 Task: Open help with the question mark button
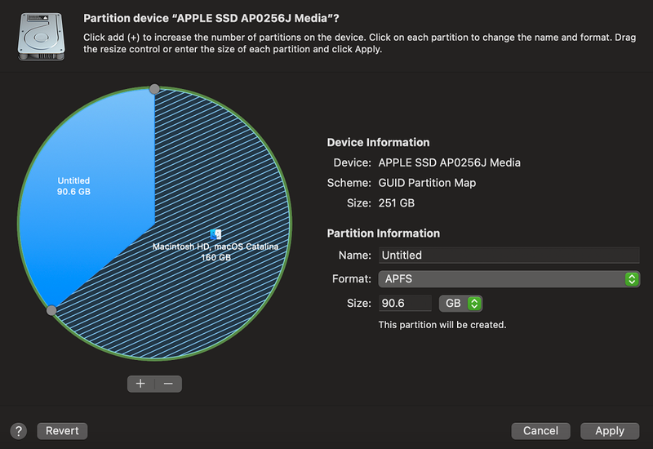(19, 431)
